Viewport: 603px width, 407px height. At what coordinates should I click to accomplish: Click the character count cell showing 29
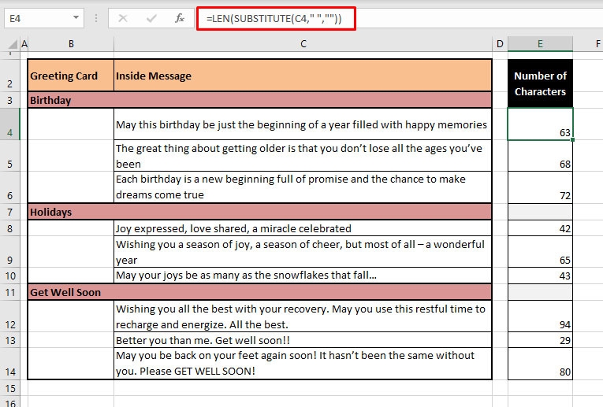pos(540,340)
